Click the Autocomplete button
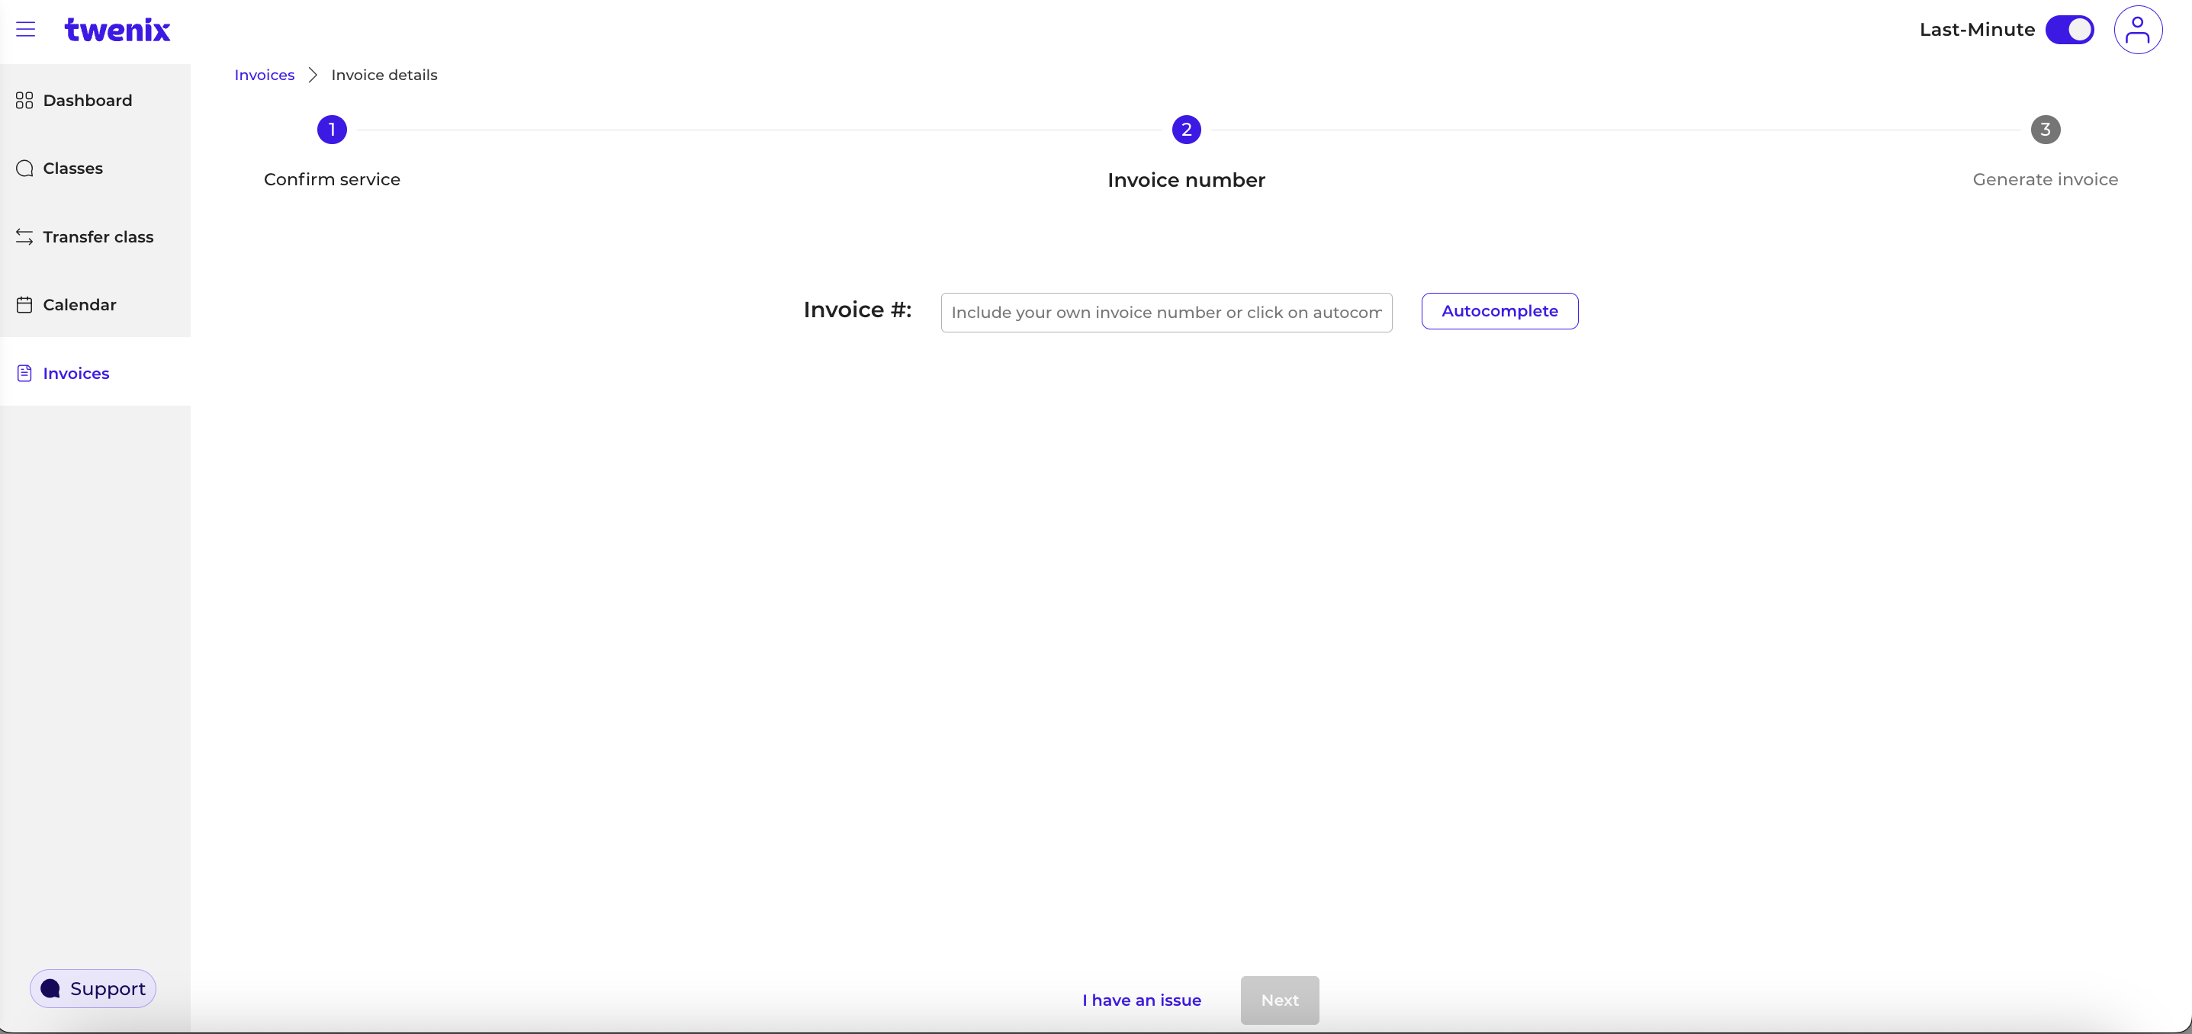 (1499, 310)
